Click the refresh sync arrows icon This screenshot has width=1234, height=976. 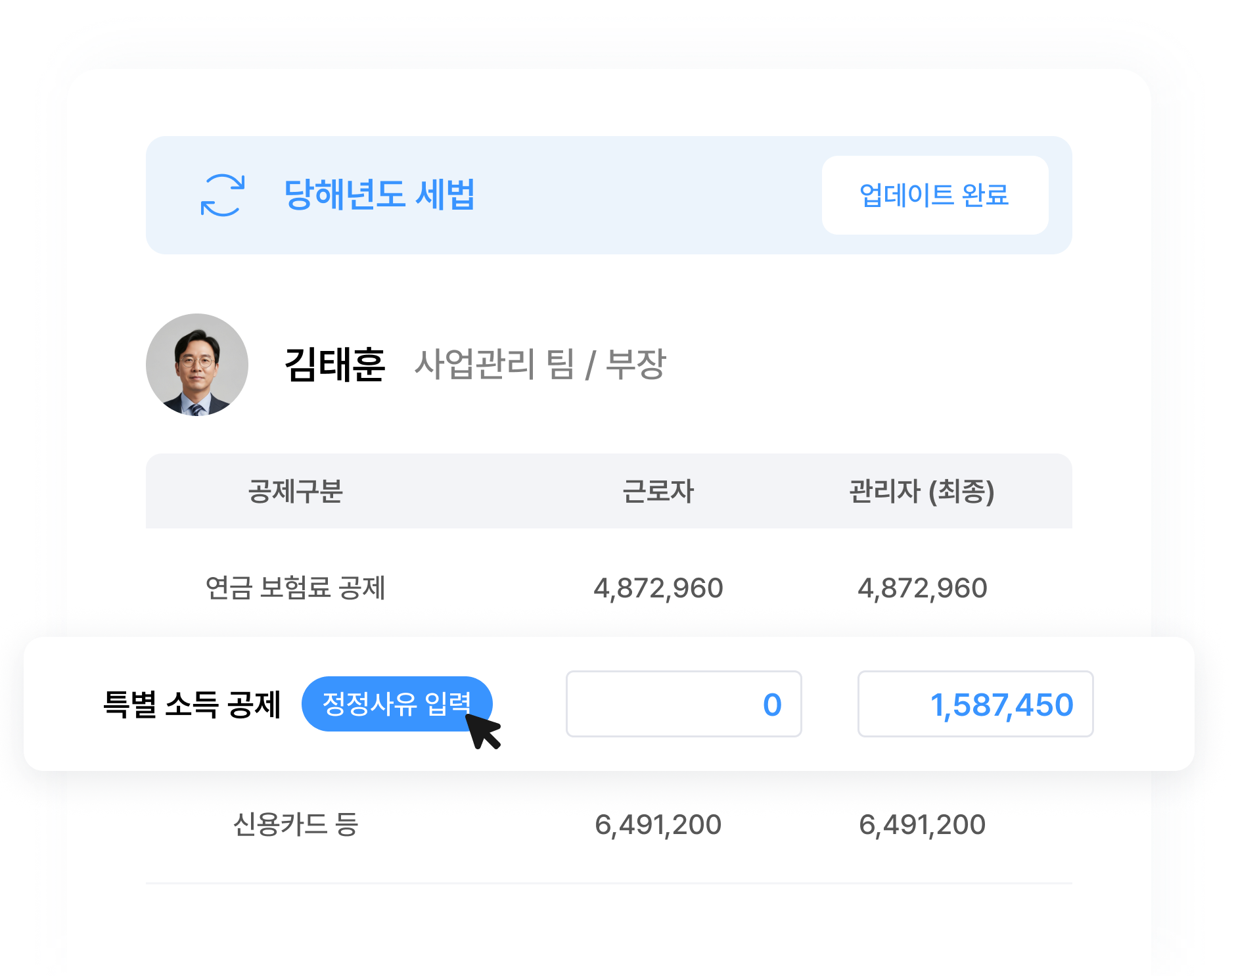tap(223, 195)
